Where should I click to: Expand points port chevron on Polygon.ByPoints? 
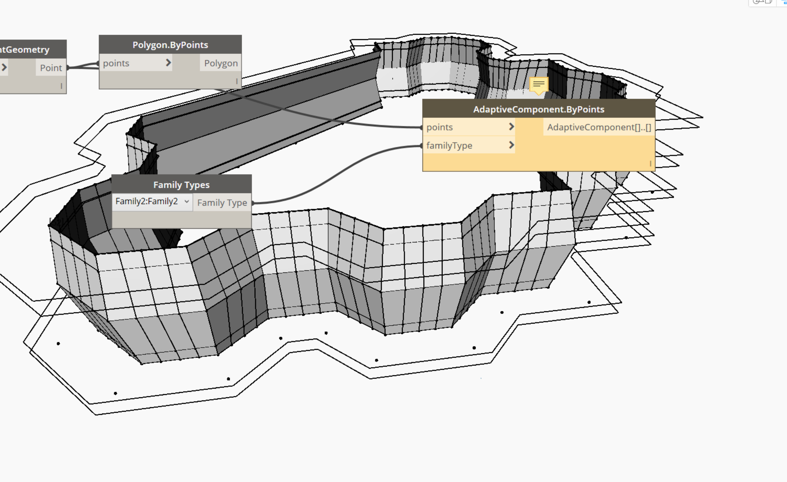[x=168, y=63]
